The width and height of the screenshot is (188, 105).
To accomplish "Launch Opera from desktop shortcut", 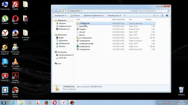I will coord(15,20).
